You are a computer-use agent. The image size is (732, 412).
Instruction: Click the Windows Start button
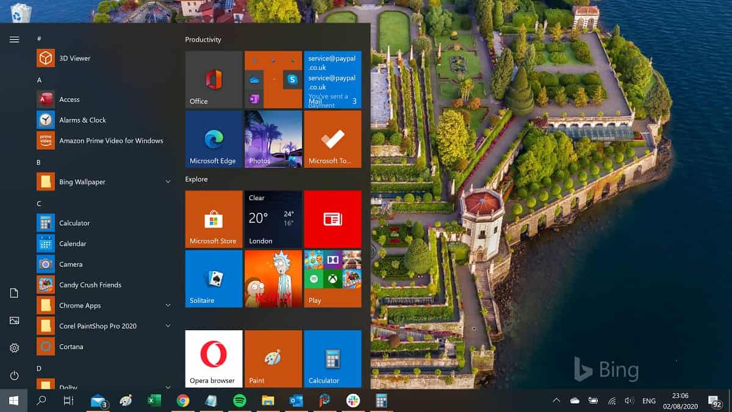13,400
